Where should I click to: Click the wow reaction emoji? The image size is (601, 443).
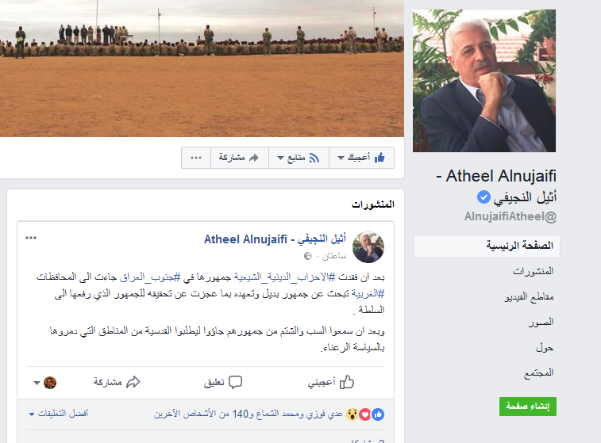(352, 414)
